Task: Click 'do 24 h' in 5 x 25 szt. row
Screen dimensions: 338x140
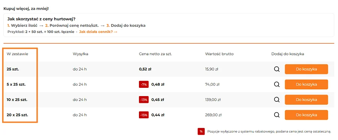Action: click(80, 84)
